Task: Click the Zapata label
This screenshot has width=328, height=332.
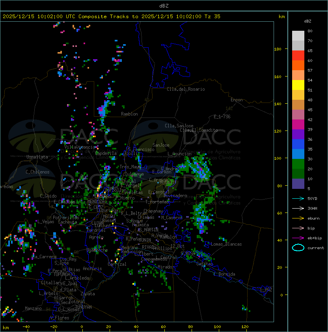Action: (88, 294)
